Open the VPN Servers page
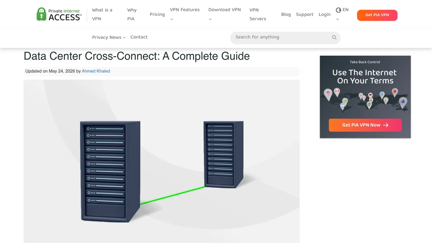 click(x=258, y=14)
